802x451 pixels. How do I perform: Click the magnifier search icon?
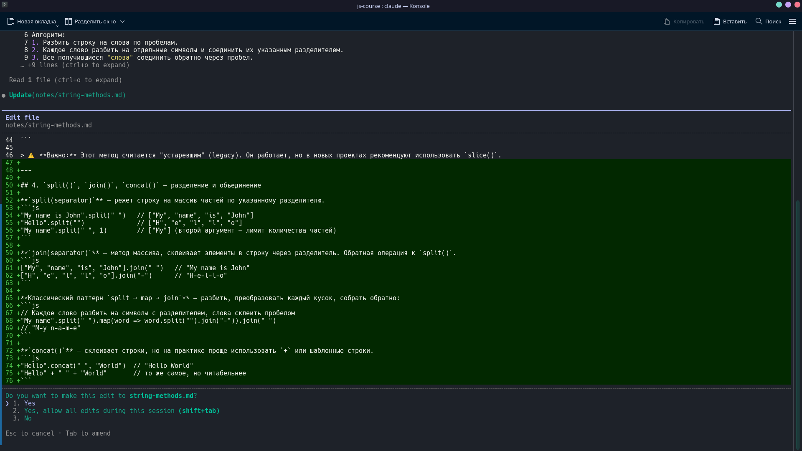pos(759,21)
